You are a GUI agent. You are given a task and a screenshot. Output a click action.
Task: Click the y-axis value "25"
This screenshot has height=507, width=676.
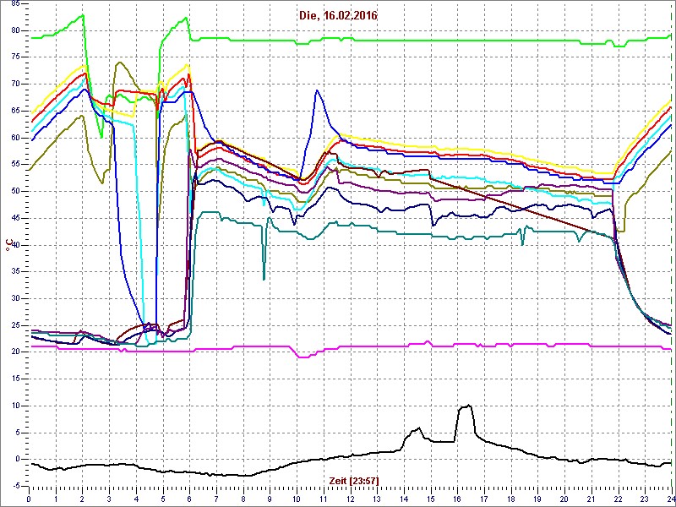(14, 325)
